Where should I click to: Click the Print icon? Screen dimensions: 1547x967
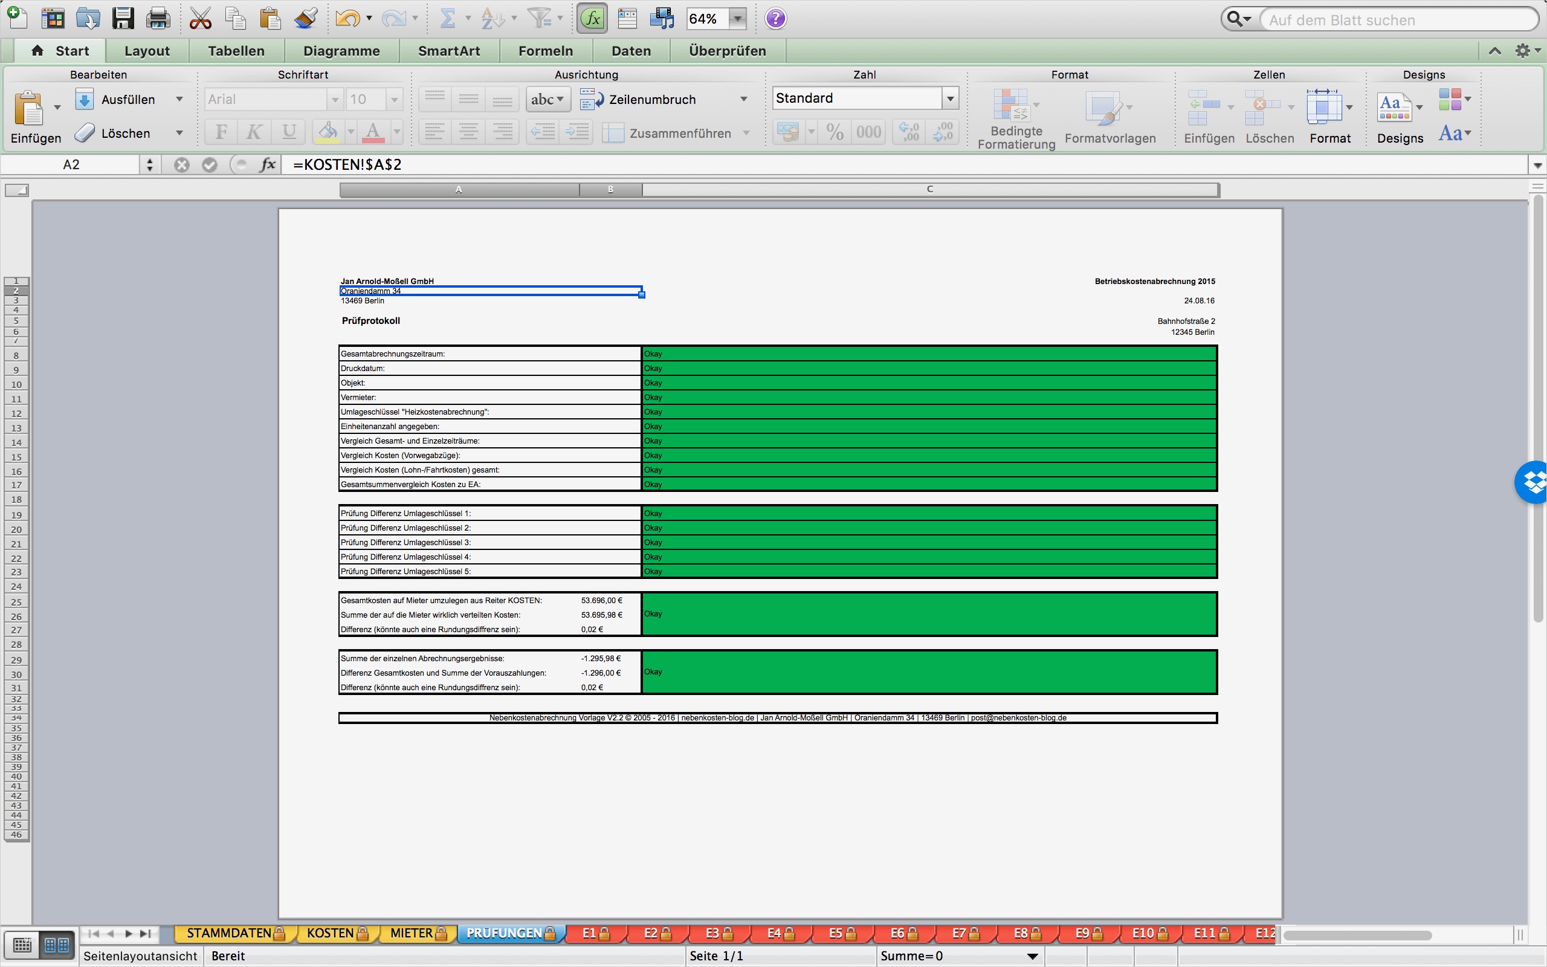(157, 18)
